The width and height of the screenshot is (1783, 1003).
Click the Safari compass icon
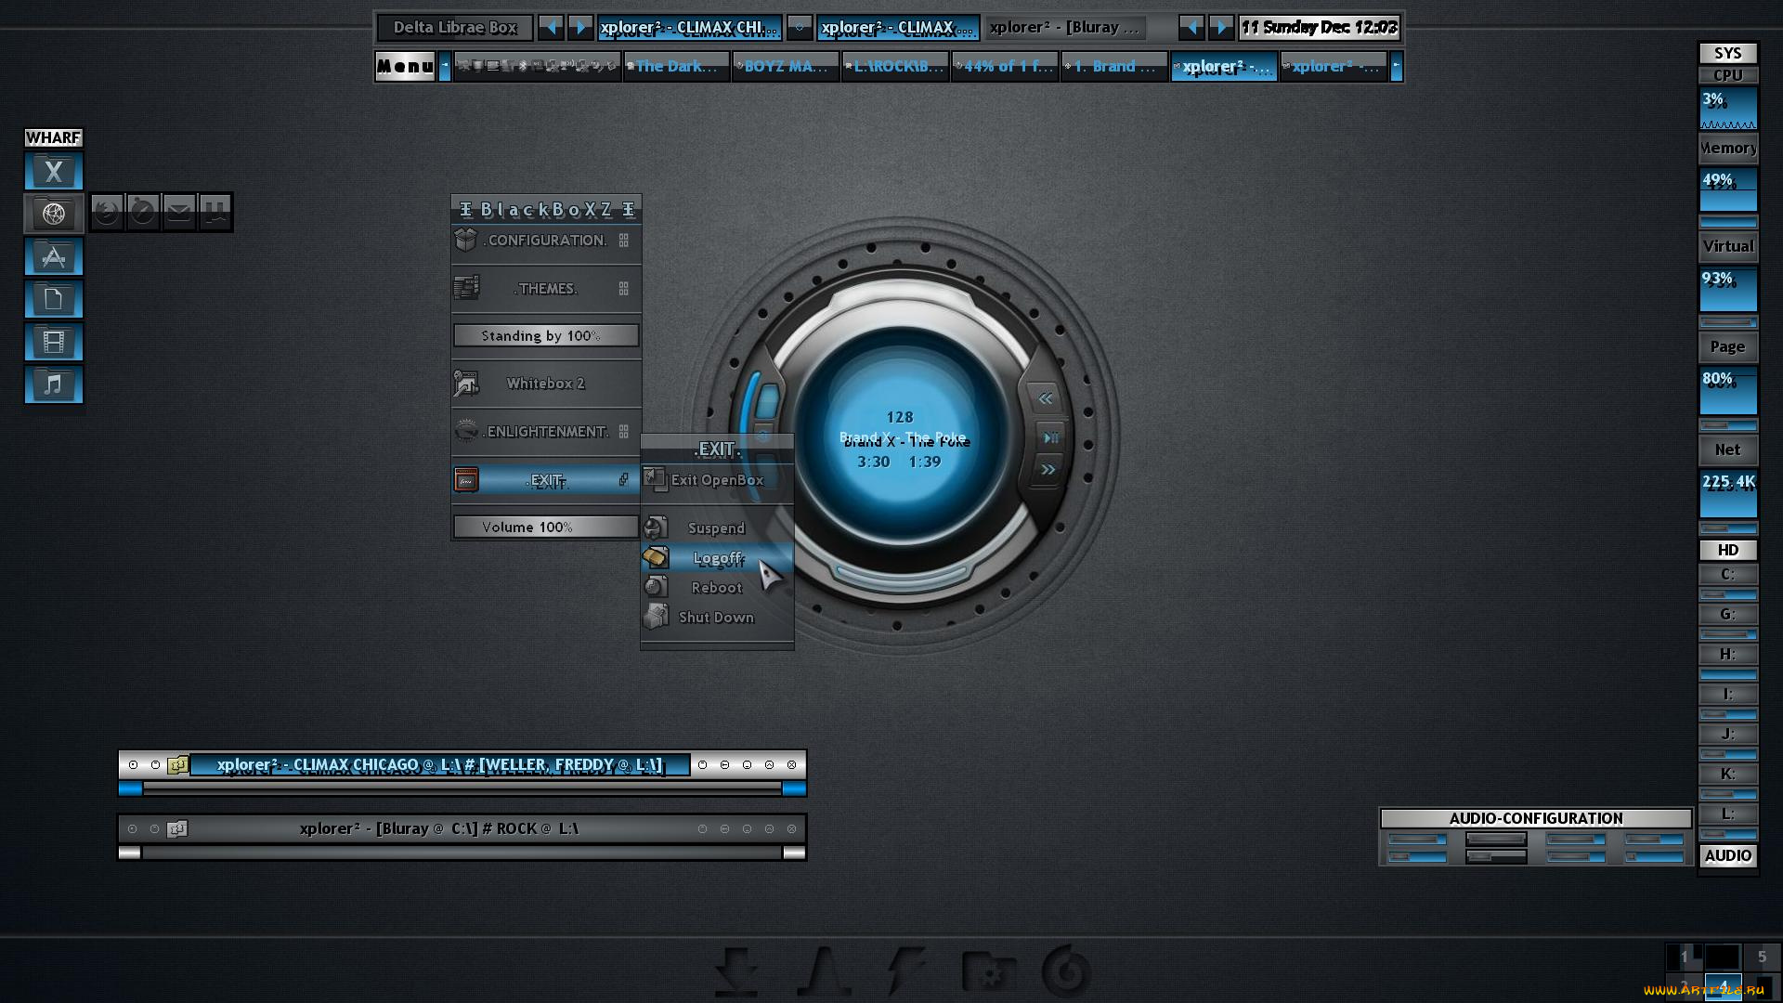tap(143, 212)
